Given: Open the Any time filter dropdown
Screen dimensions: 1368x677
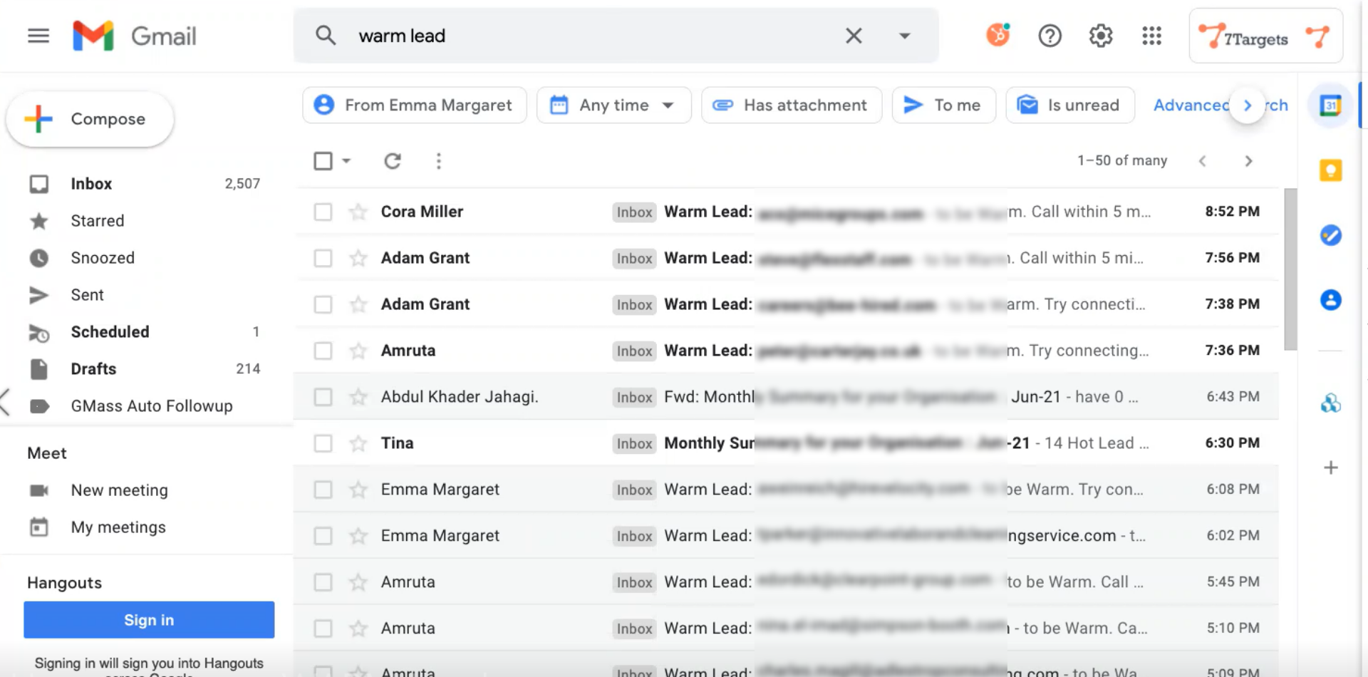Looking at the screenshot, I should [x=613, y=105].
